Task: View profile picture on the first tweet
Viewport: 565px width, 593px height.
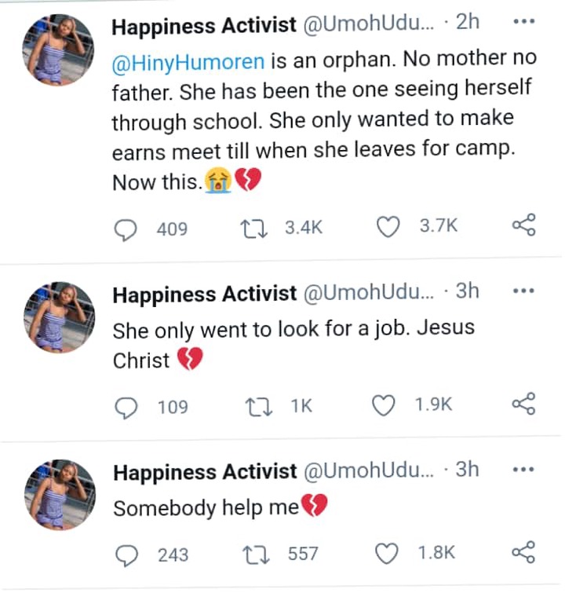Action: (x=58, y=50)
